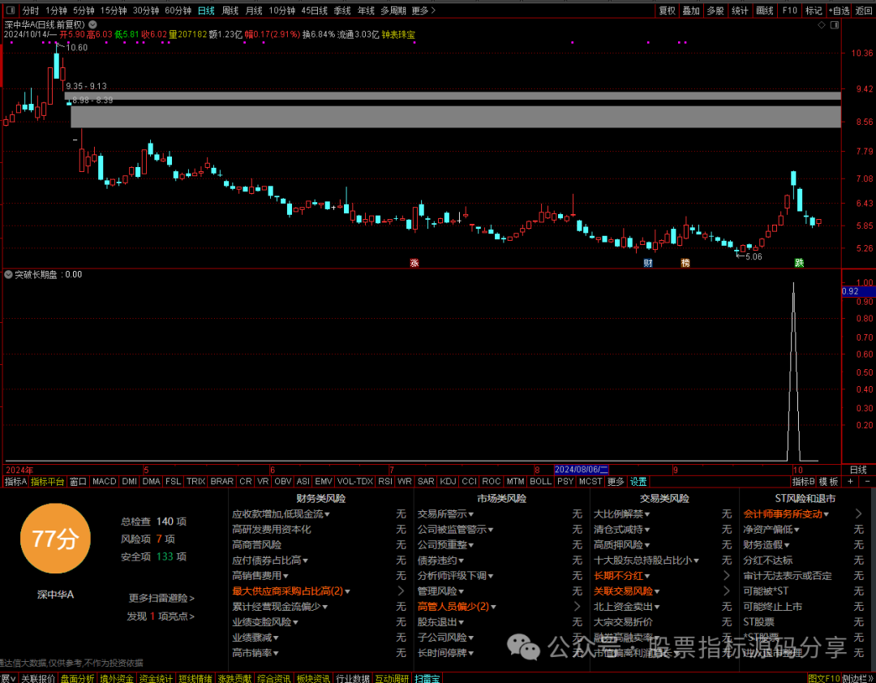Click the panel layout icon at top-left
Viewport: 876px width, 683px height.
tap(10, 10)
